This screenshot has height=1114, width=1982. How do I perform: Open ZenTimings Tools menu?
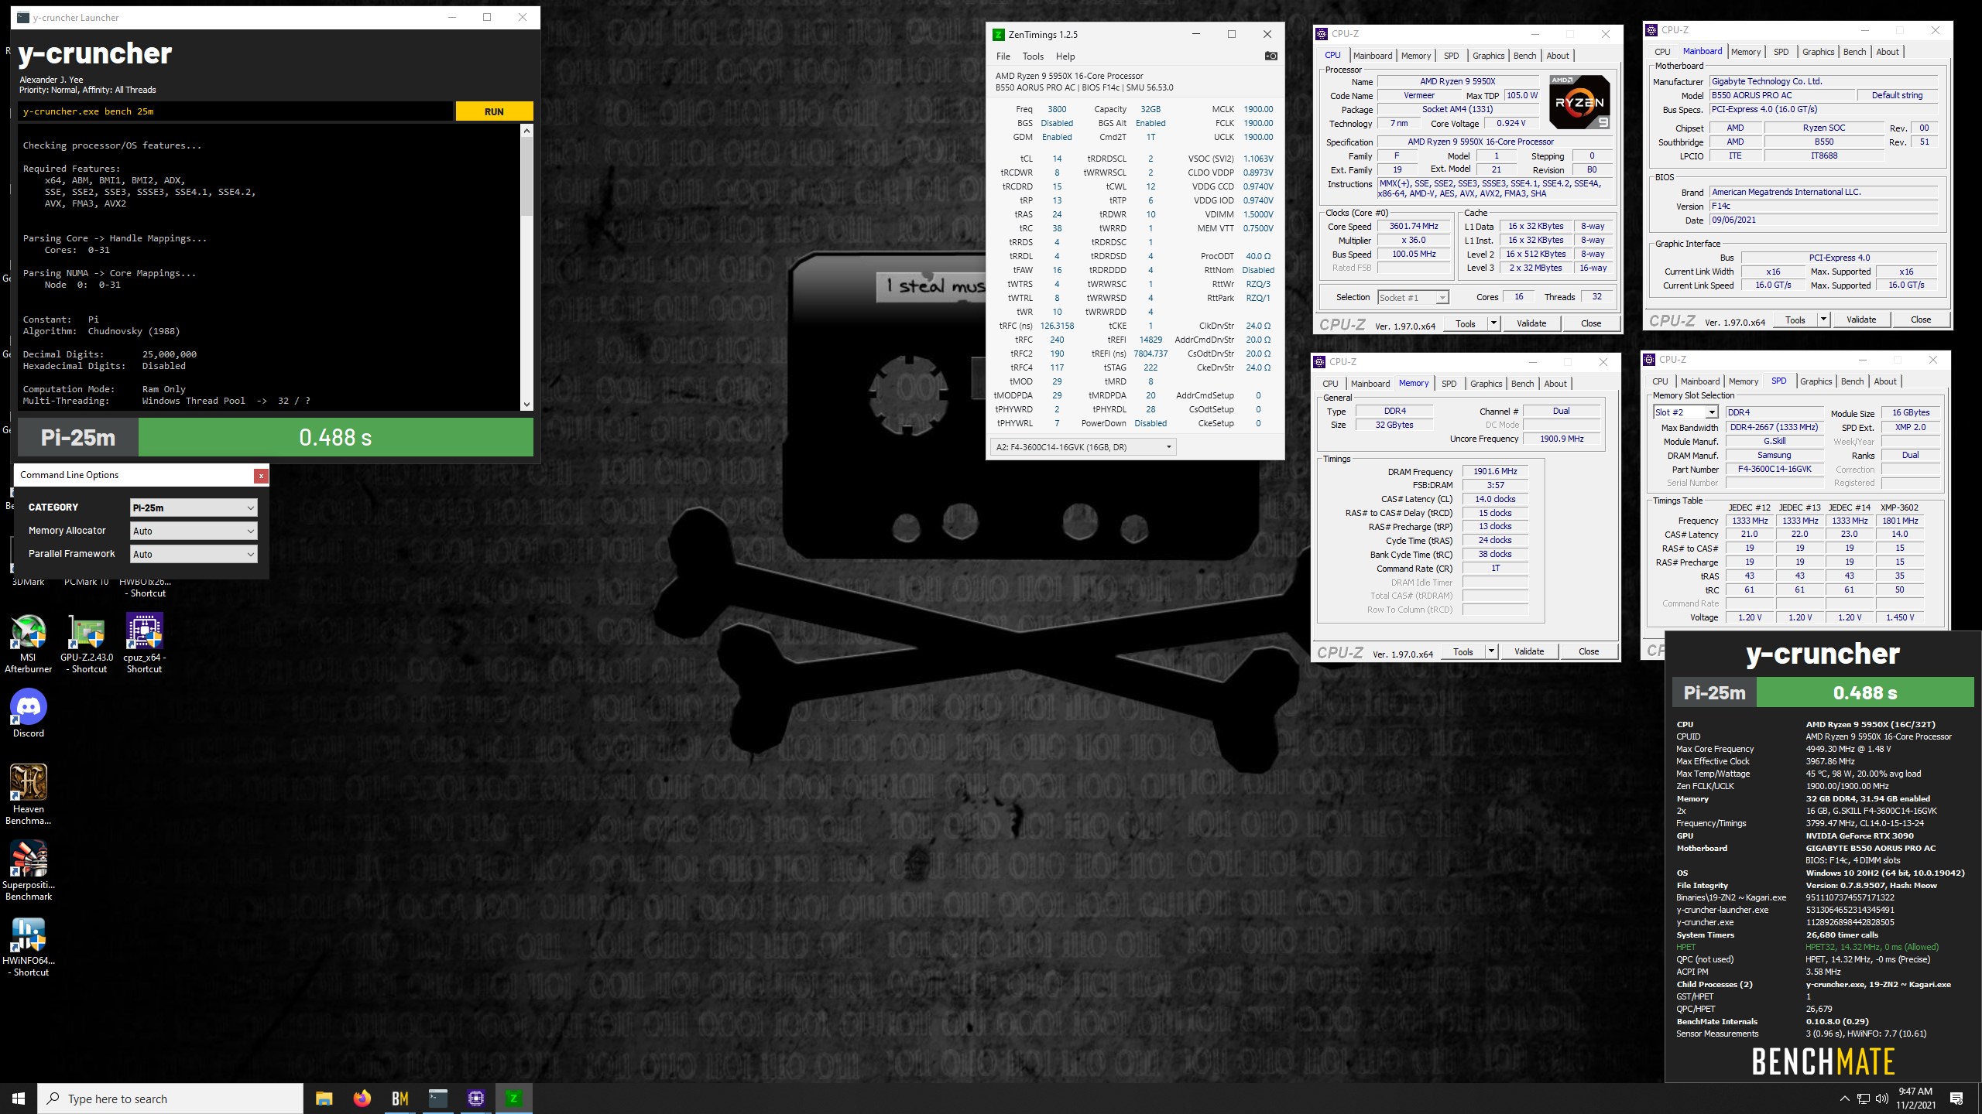[x=1033, y=56]
